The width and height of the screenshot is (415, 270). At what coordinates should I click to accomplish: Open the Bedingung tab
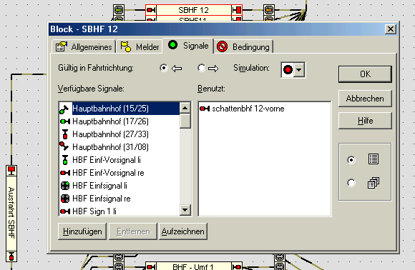[x=243, y=47]
